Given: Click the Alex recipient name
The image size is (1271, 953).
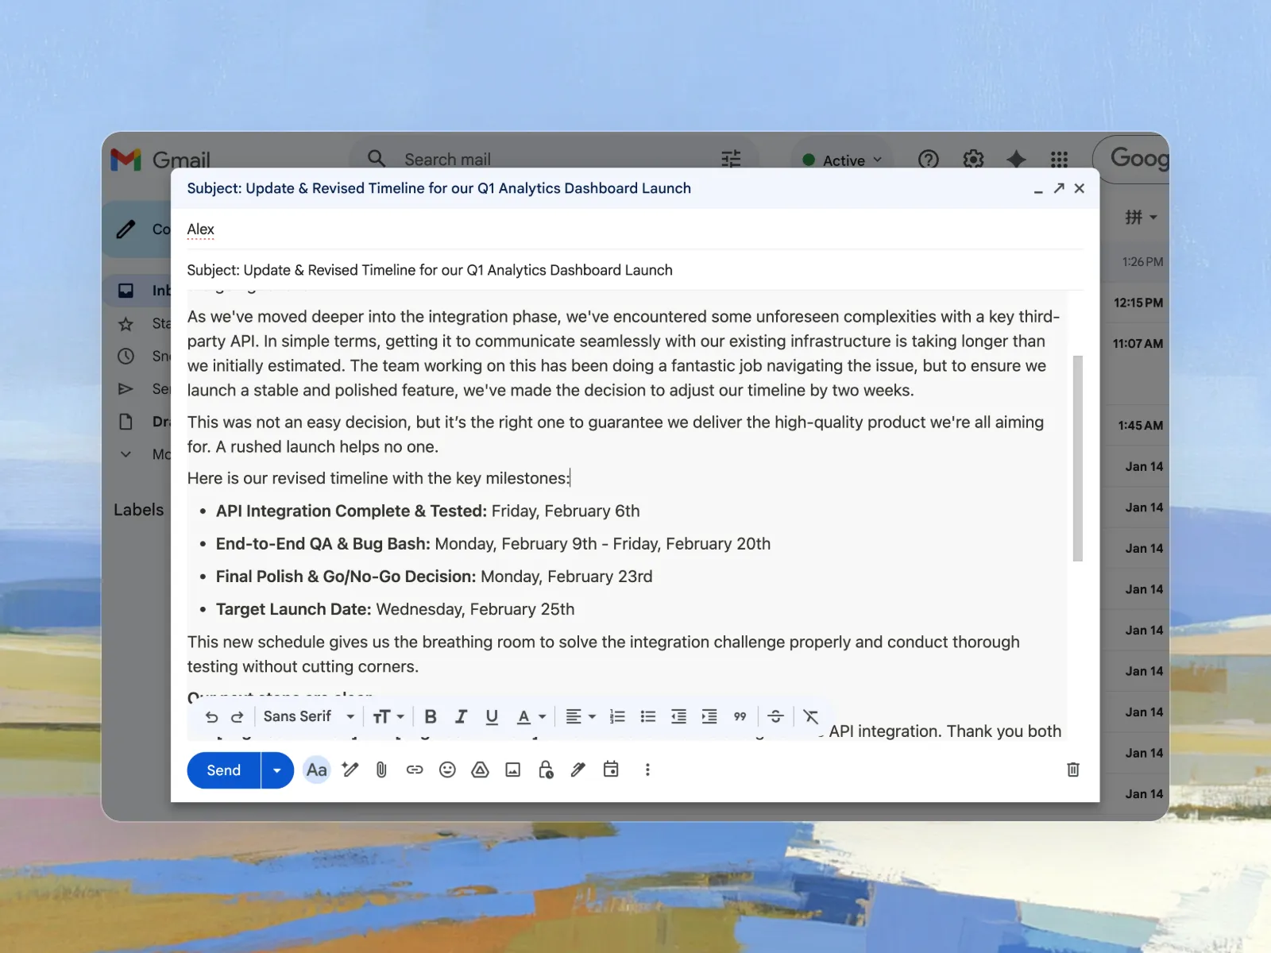Looking at the screenshot, I should tap(200, 230).
